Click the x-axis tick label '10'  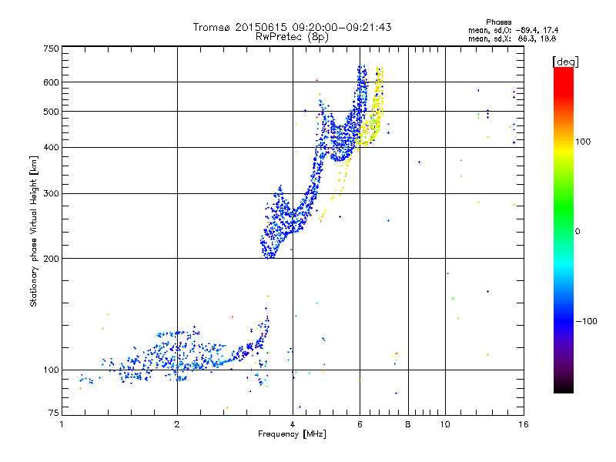point(445,424)
